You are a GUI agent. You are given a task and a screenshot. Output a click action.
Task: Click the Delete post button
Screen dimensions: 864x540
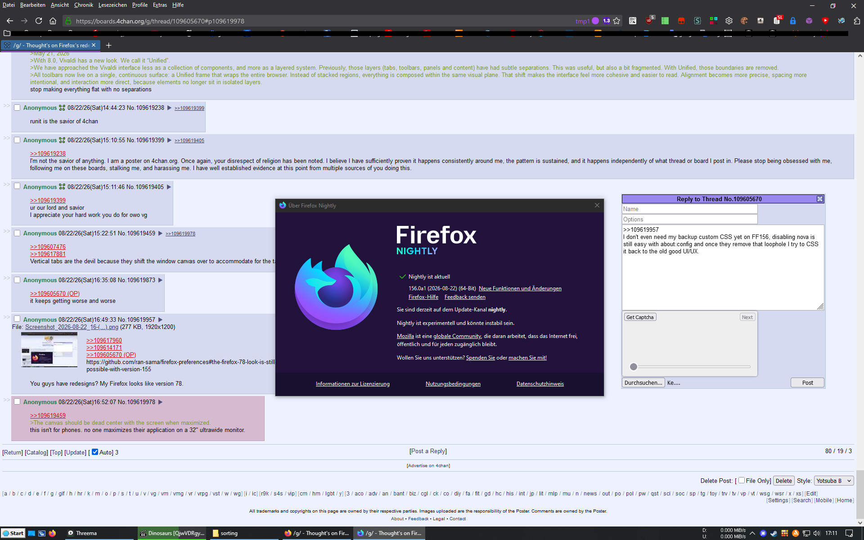tap(783, 481)
